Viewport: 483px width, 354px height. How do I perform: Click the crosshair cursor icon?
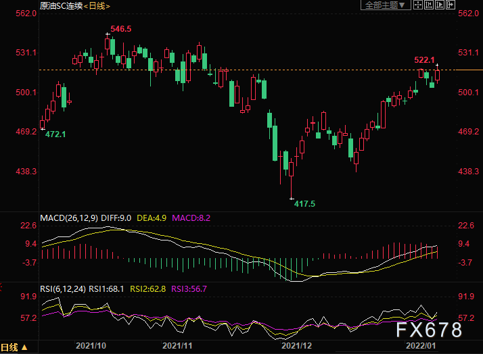click(x=417, y=5)
